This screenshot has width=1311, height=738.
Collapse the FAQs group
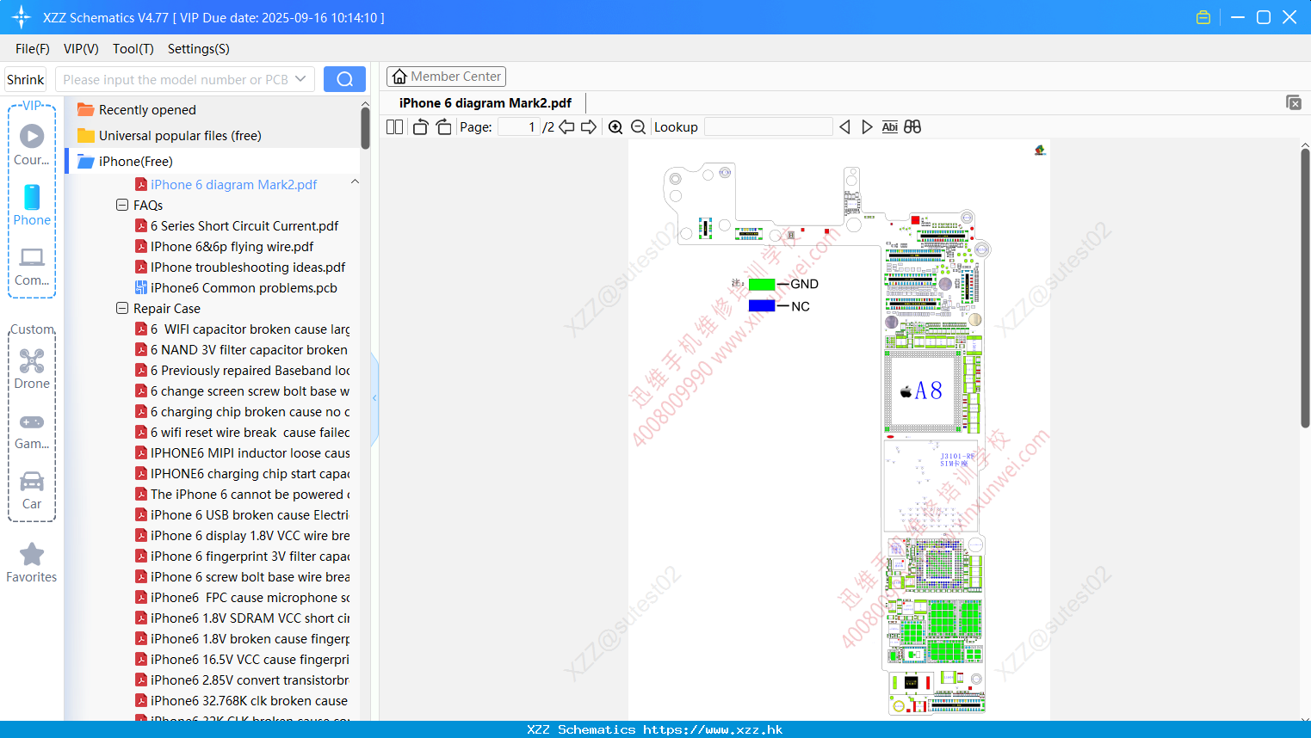click(x=122, y=206)
